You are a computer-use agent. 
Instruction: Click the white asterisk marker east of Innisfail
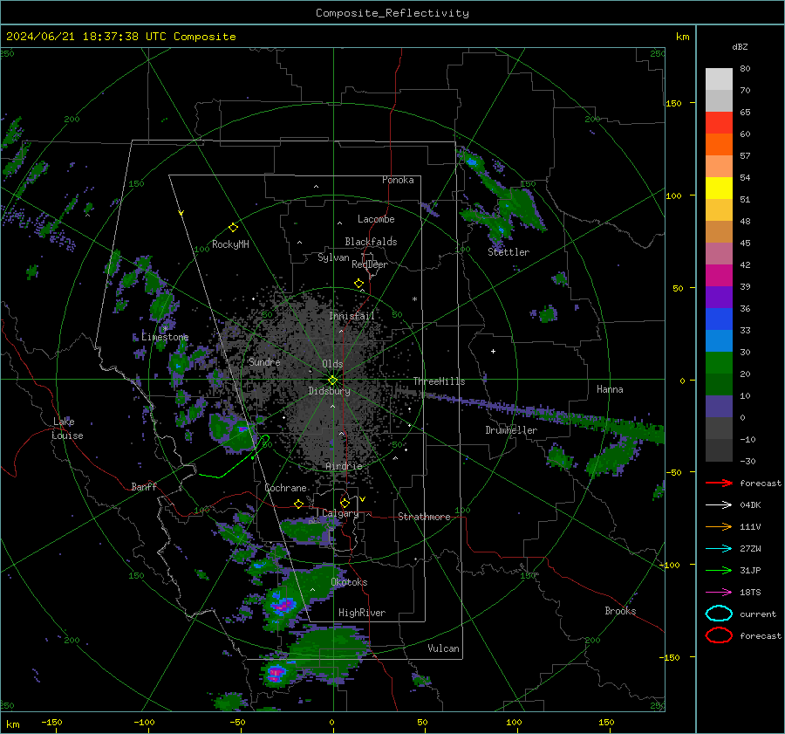[414, 299]
